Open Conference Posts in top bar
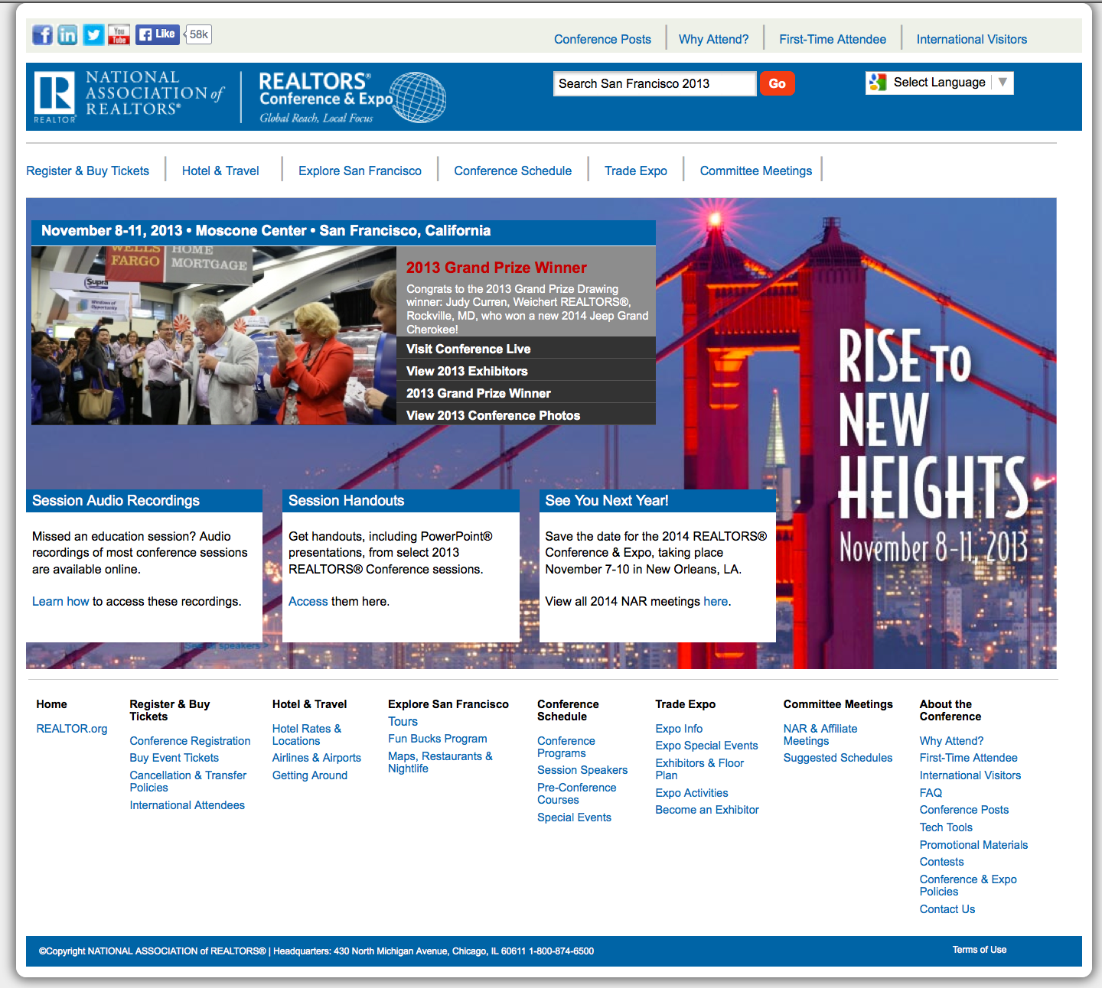Viewport: 1102px width, 988px height. tap(602, 39)
